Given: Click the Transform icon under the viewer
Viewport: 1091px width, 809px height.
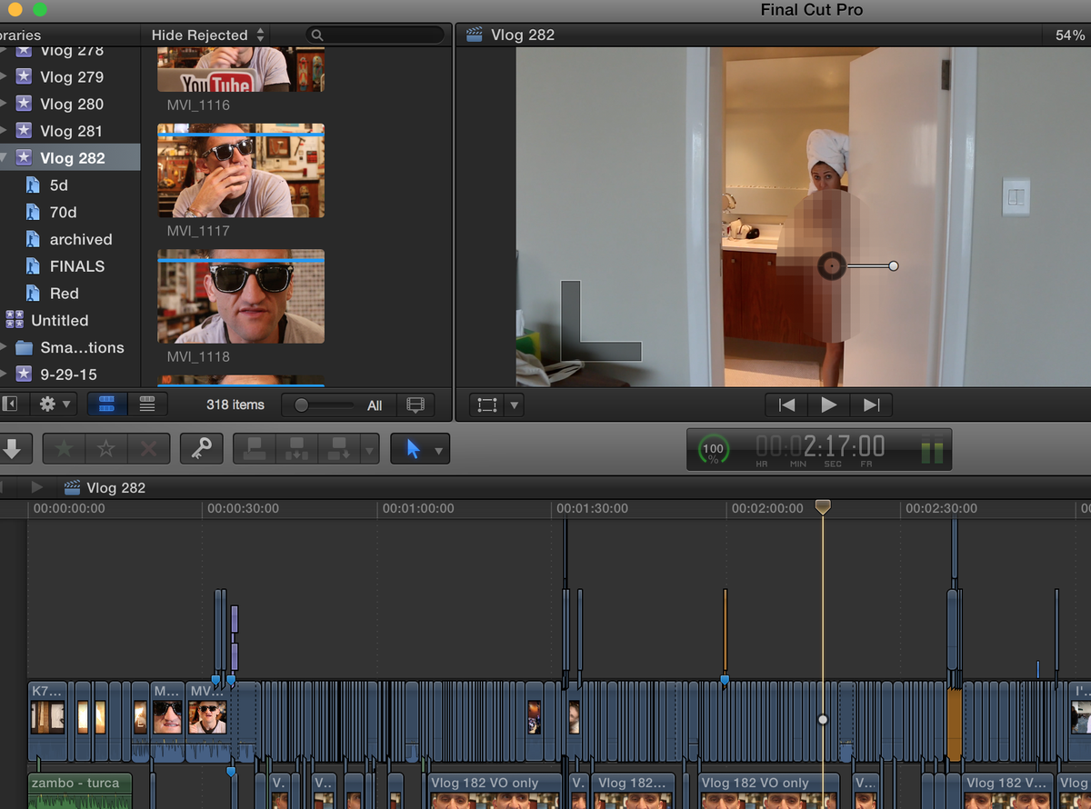Looking at the screenshot, I should pyautogui.click(x=487, y=404).
